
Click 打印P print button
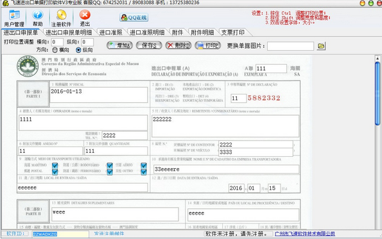tap(208, 46)
